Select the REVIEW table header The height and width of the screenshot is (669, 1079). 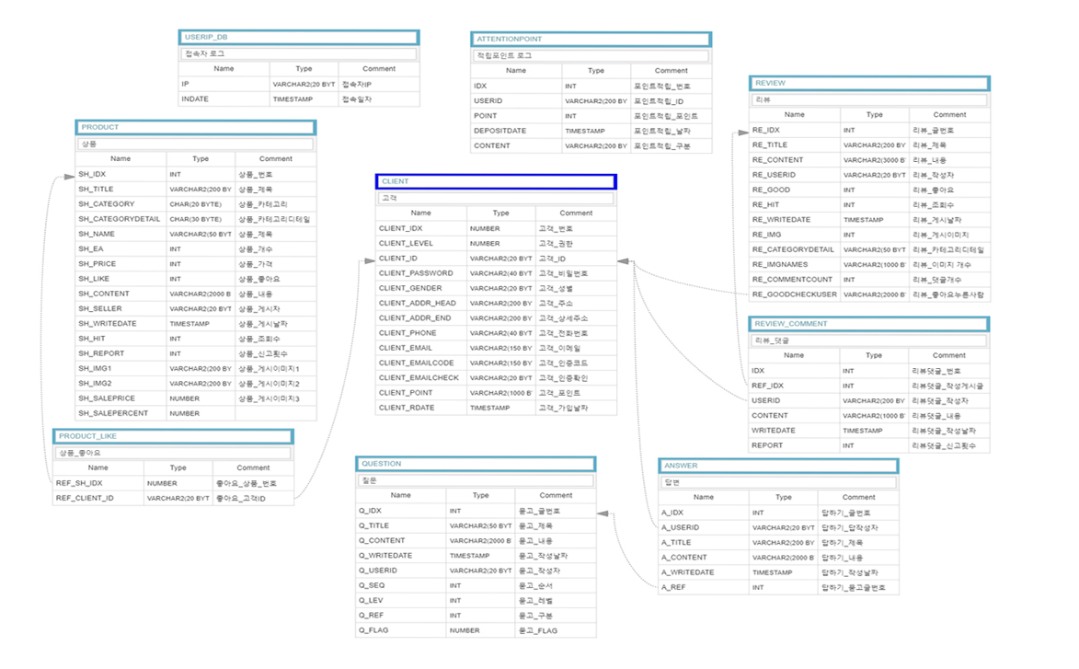[x=868, y=82]
